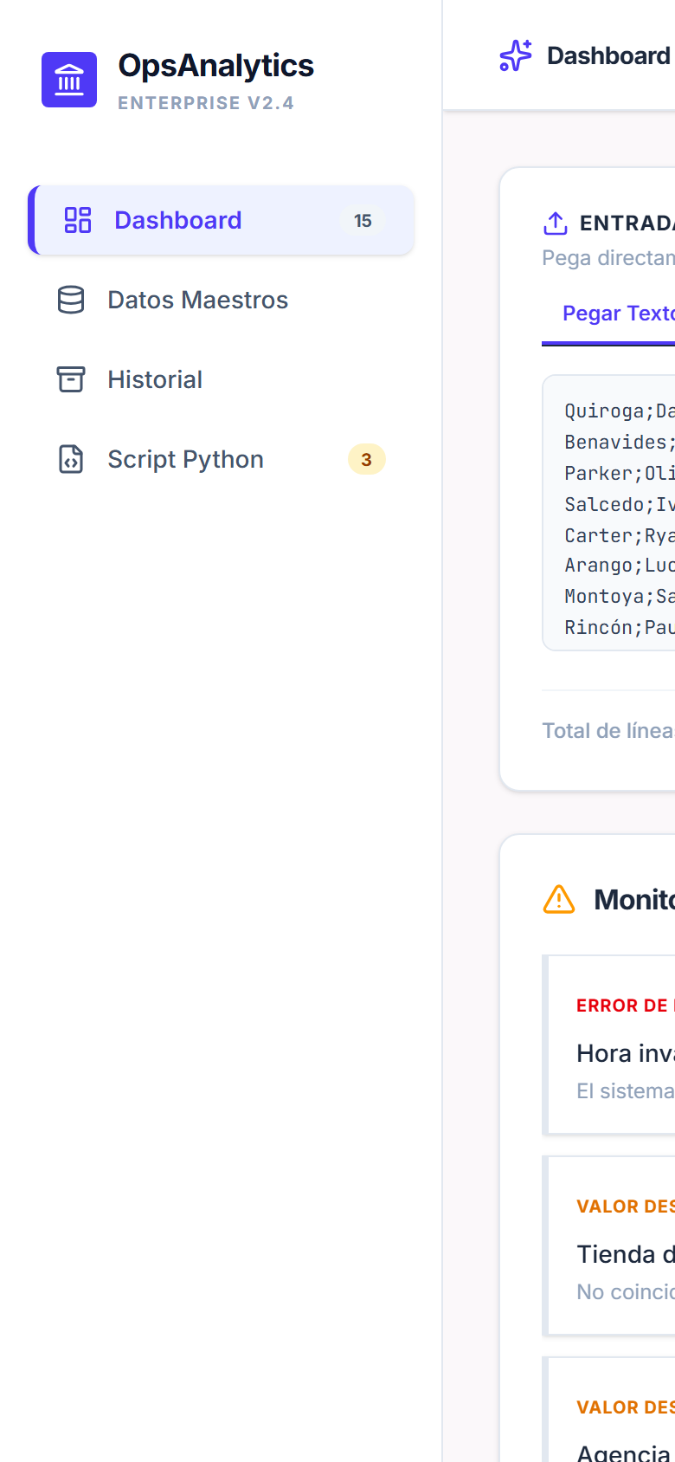The image size is (675, 1462).
Task: Open the Dashboard sidebar item
Action: pos(222,220)
